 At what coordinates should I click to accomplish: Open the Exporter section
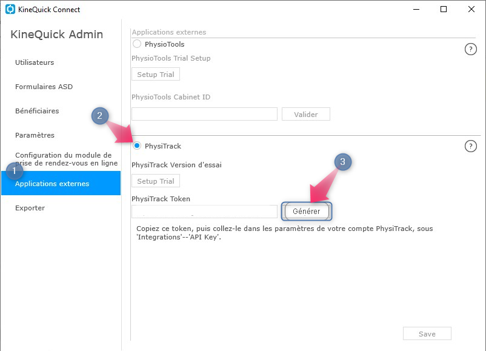point(30,208)
